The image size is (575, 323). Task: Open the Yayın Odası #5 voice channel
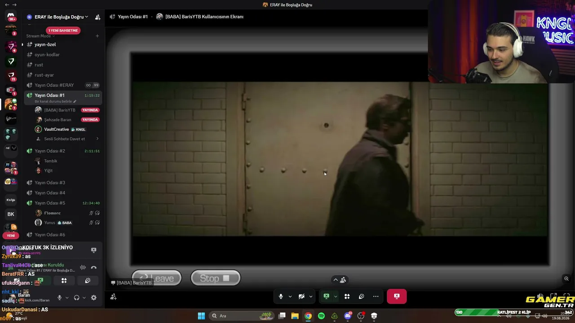pyautogui.click(x=62, y=203)
